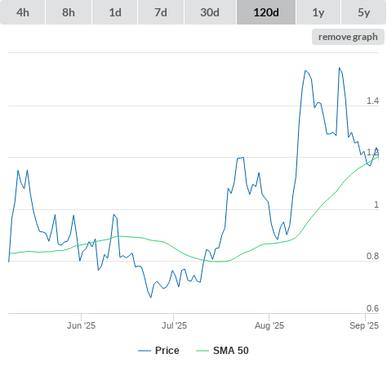387x372 pixels.
Task: Click the 0.6 y-axis value label
Action: coord(372,308)
